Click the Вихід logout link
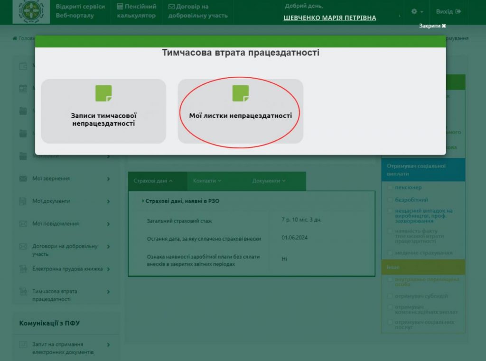This screenshot has width=486, height=361. pyautogui.click(x=449, y=11)
